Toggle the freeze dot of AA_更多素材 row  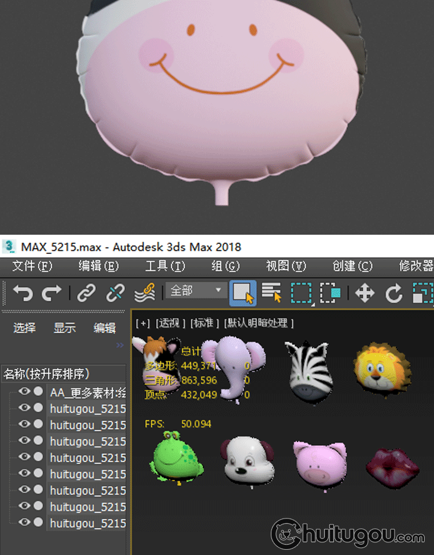pyautogui.click(x=38, y=391)
